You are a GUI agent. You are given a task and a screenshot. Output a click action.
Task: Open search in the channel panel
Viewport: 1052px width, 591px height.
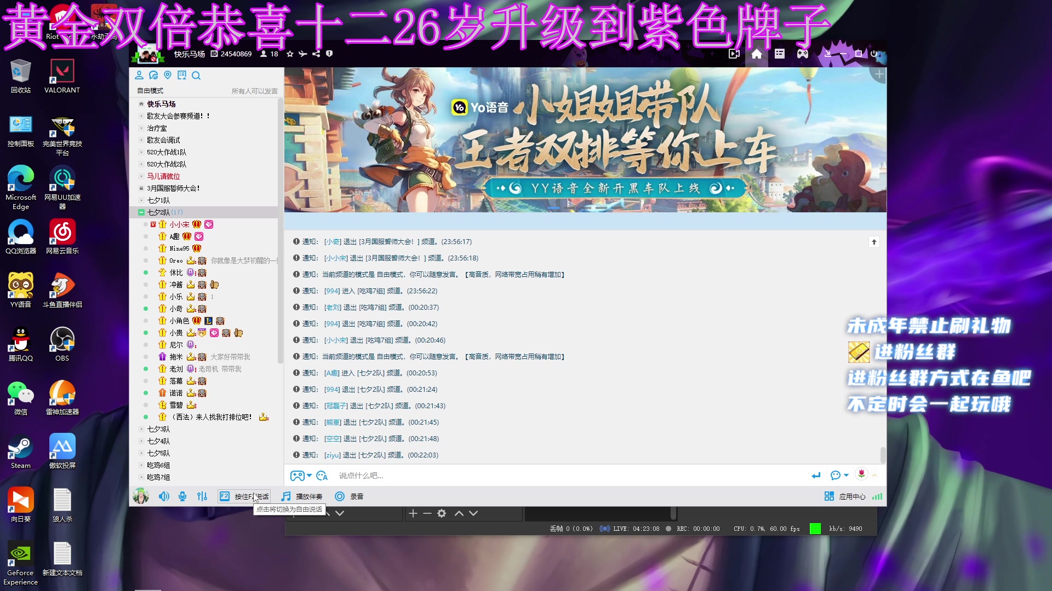click(x=196, y=76)
